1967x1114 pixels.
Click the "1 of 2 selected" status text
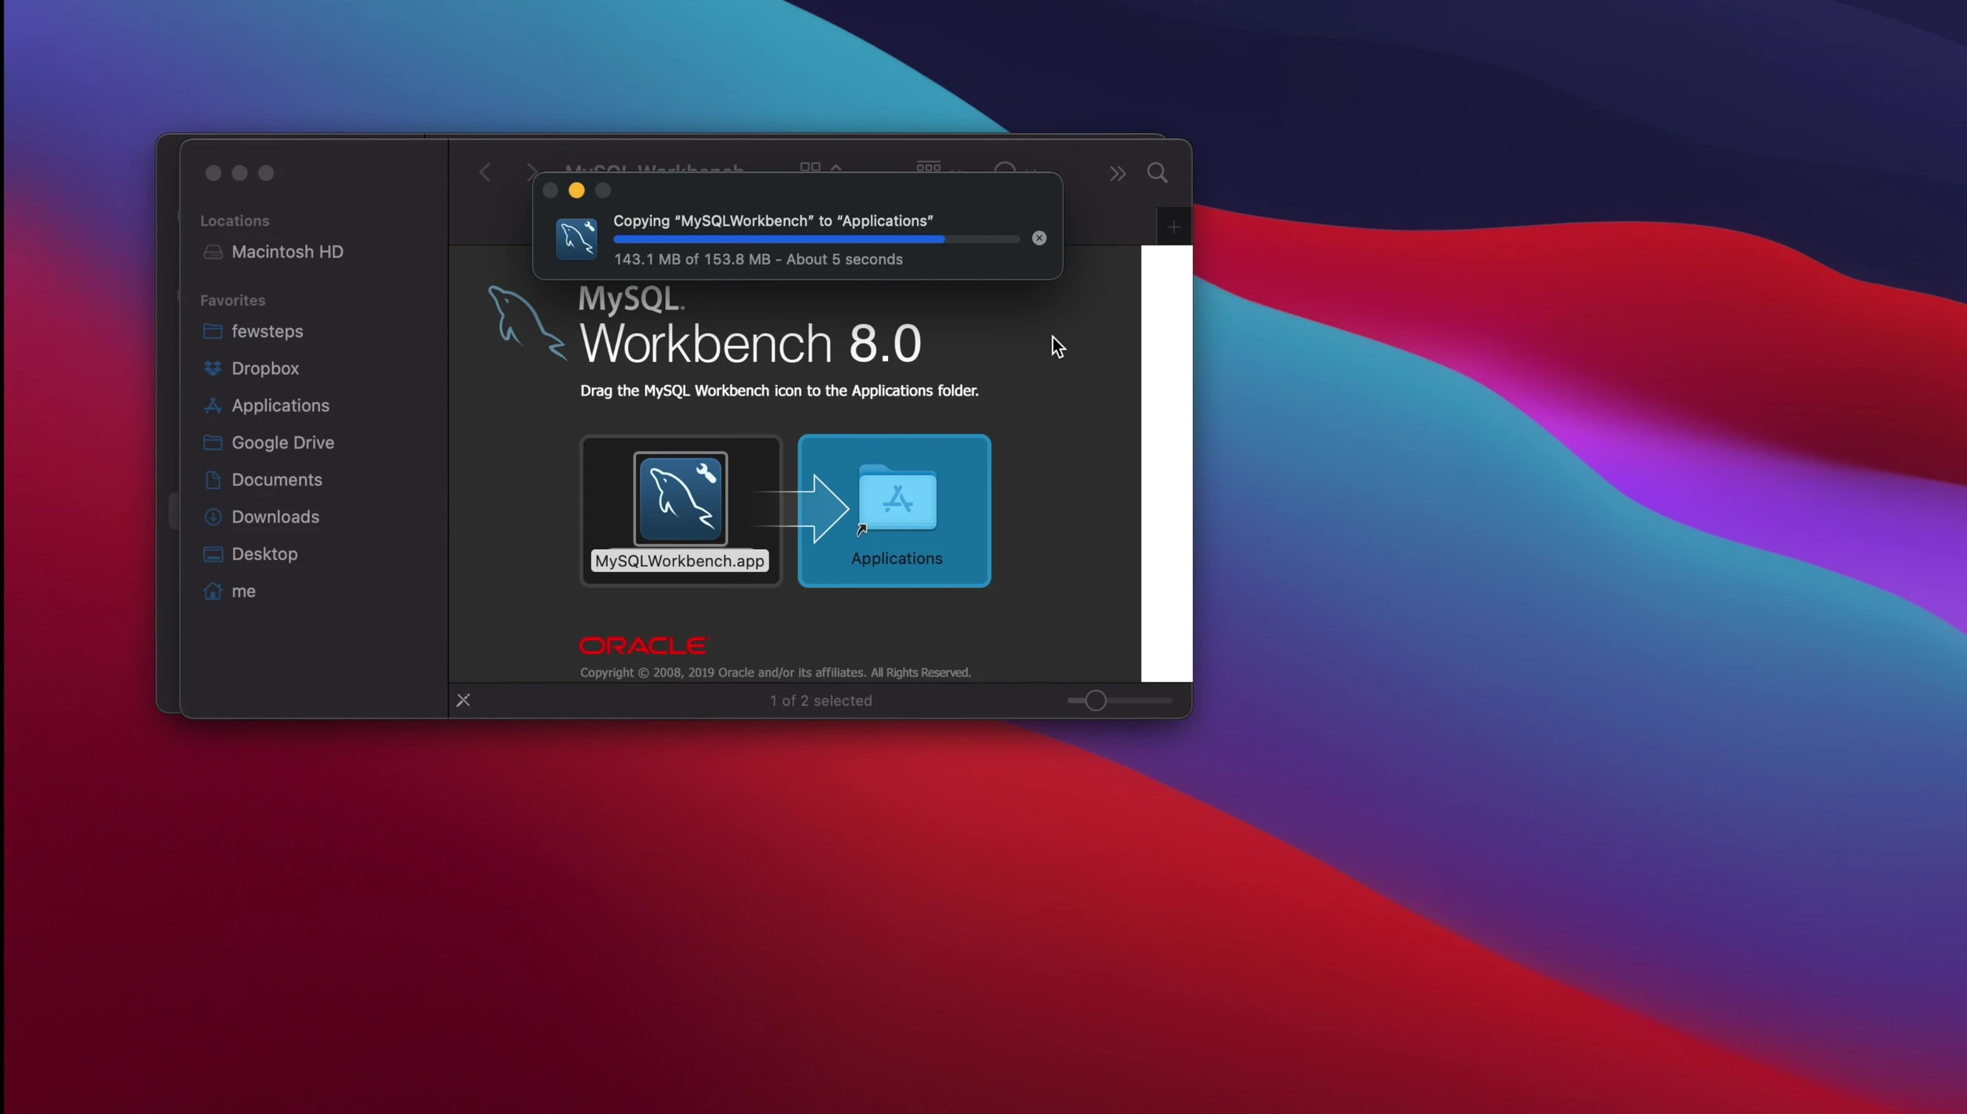coord(821,701)
